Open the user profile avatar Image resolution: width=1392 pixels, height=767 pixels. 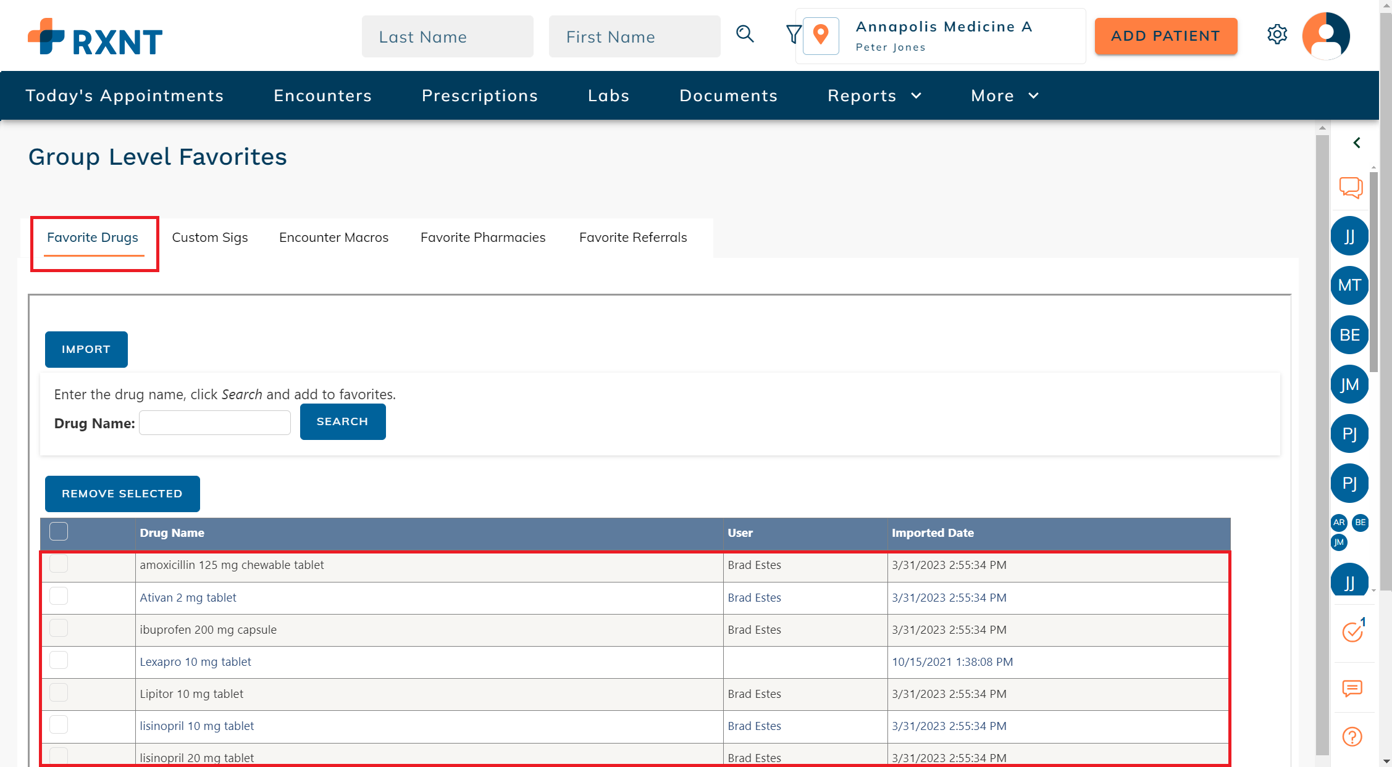pyautogui.click(x=1325, y=36)
